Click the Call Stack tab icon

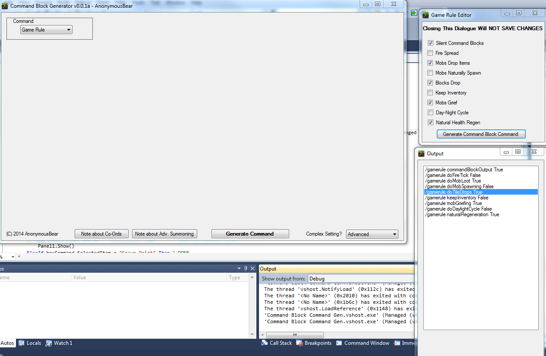264,343
